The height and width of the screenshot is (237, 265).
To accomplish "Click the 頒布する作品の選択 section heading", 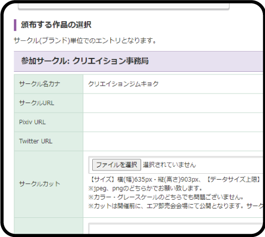I will [56, 25].
